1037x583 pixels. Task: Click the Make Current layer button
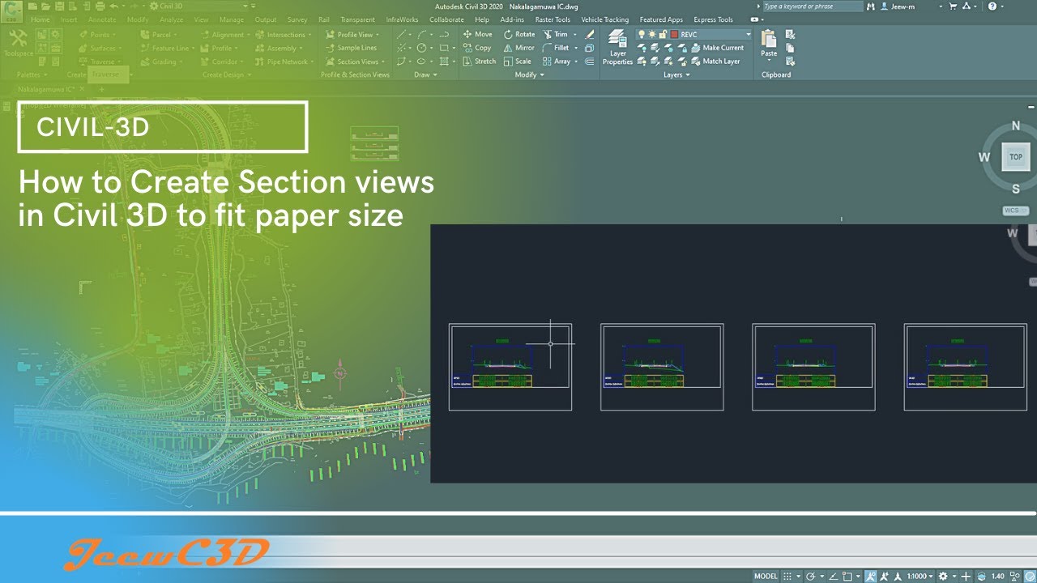[x=716, y=48]
